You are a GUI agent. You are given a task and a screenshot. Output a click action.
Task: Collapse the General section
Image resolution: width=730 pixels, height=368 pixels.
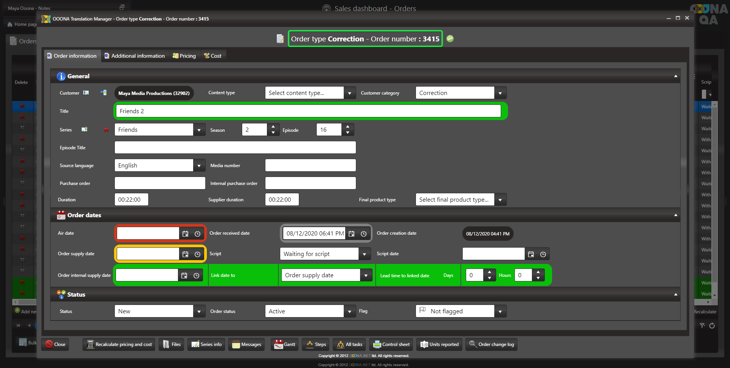coord(676,76)
